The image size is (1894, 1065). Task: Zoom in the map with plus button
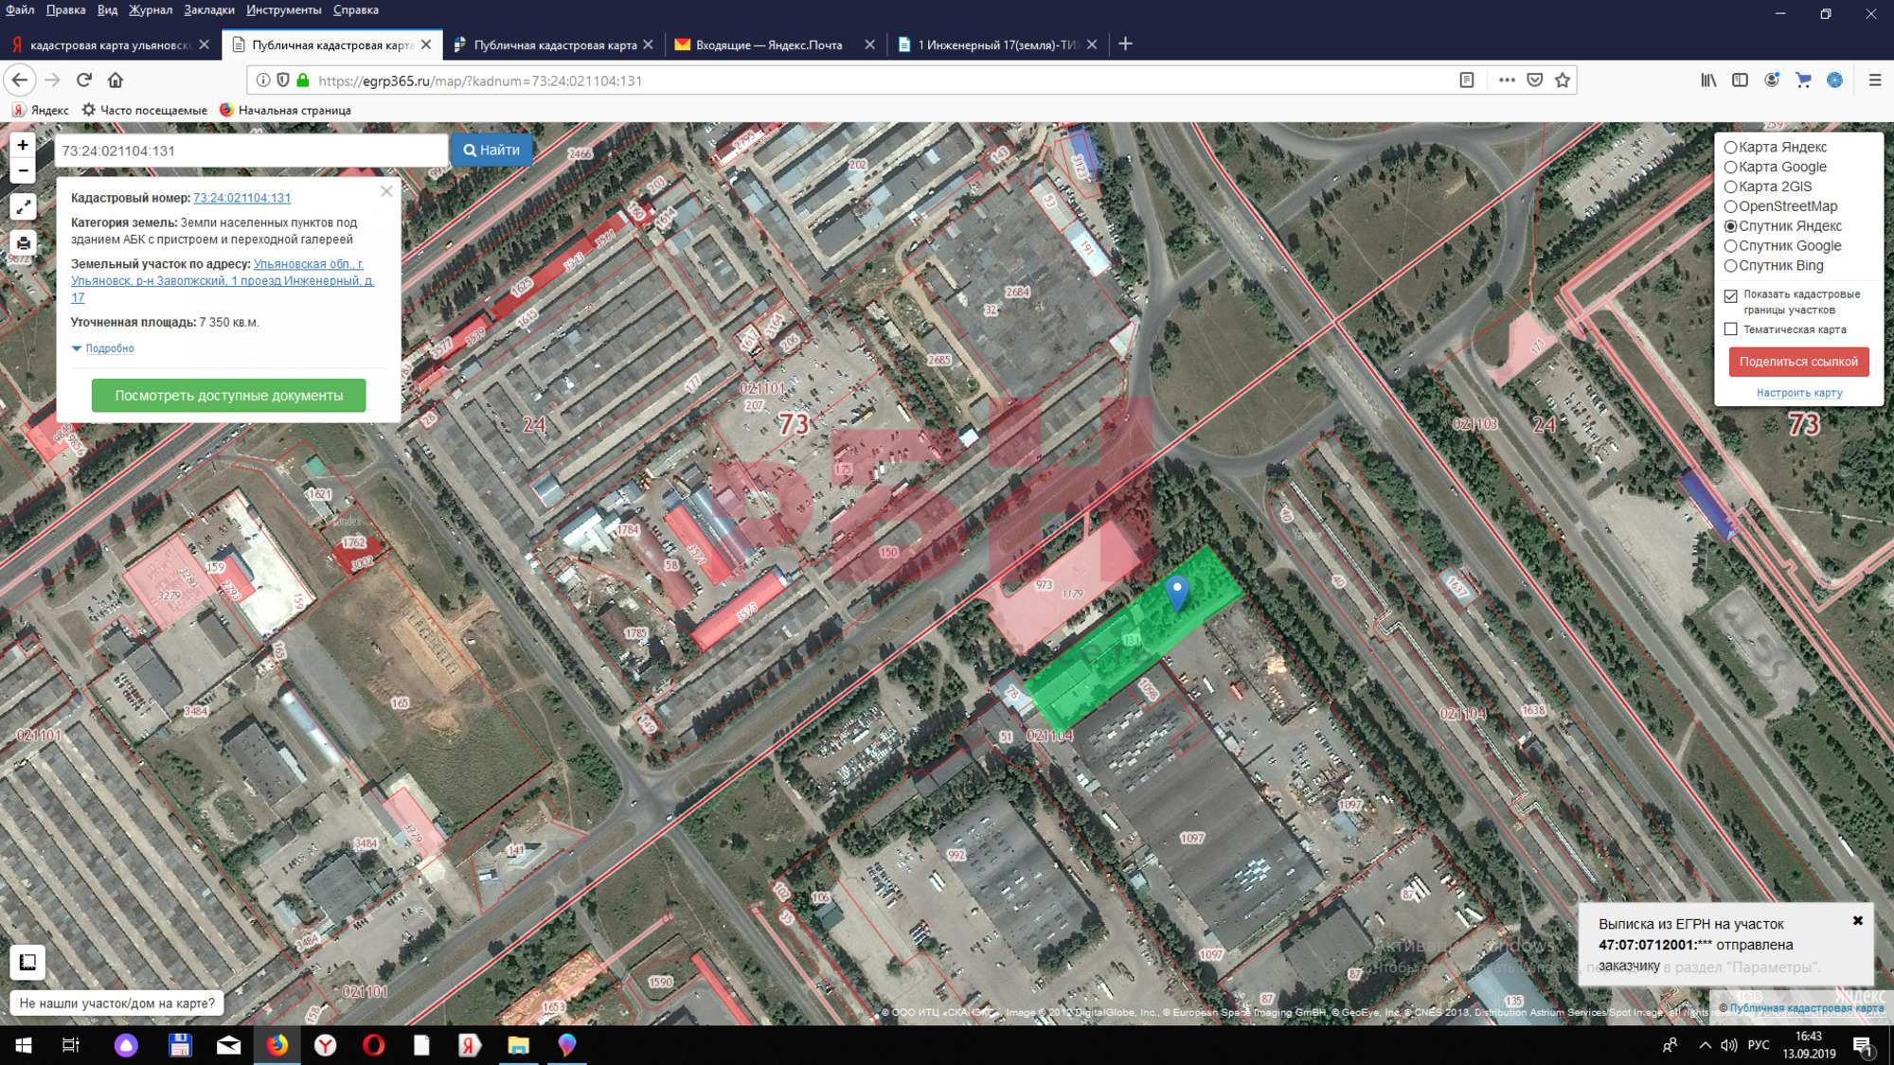(23, 145)
